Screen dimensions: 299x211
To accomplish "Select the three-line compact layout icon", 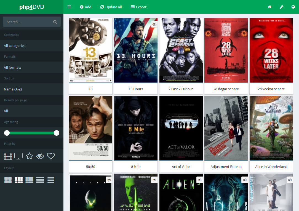I will coord(51,180).
